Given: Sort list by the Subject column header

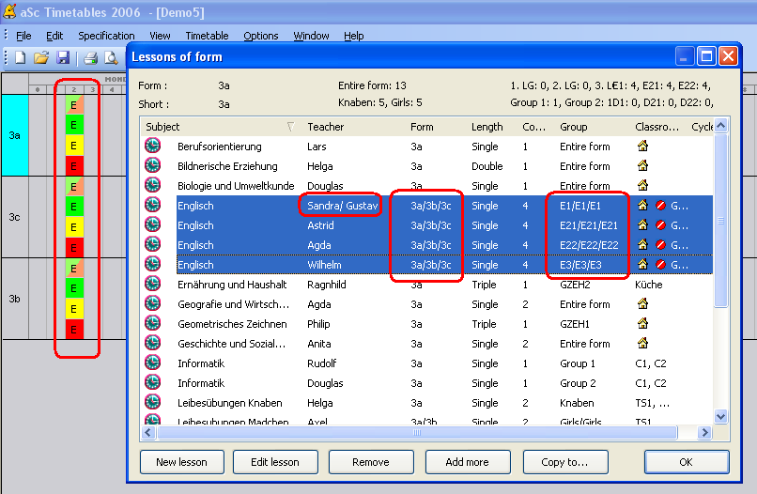Looking at the screenshot, I should [x=216, y=127].
